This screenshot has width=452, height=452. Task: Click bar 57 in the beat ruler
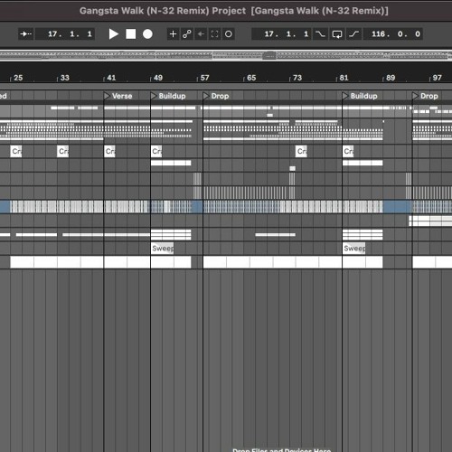(x=205, y=78)
